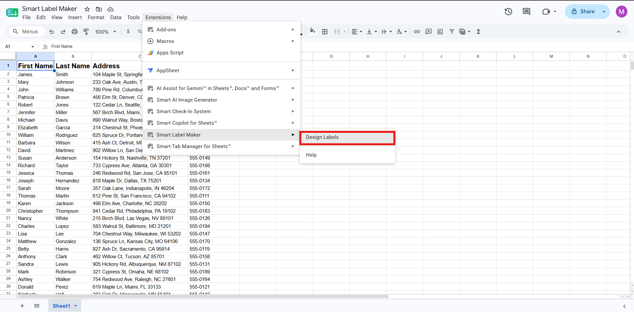
Task: Expand the Macros submenu
Action: 221,41
